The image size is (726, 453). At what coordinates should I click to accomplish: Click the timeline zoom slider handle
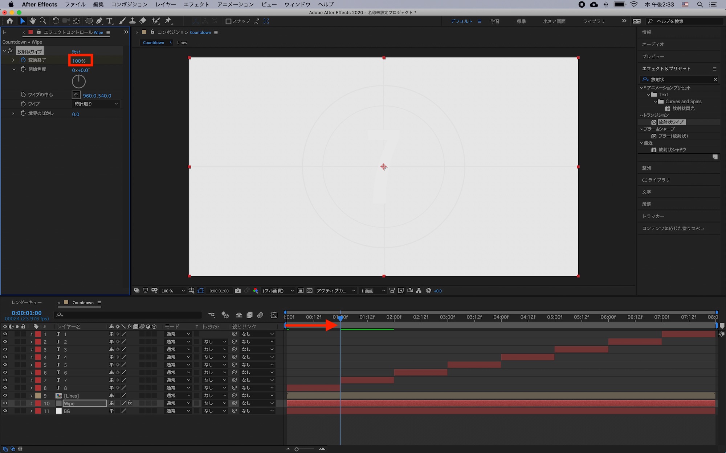pyautogui.click(x=297, y=449)
